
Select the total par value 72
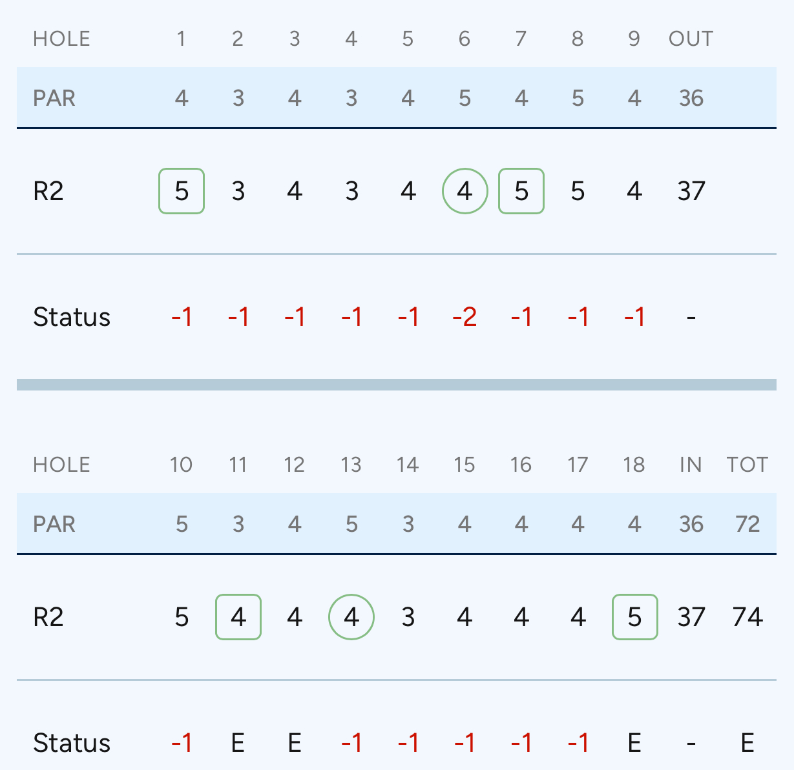point(747,524)
